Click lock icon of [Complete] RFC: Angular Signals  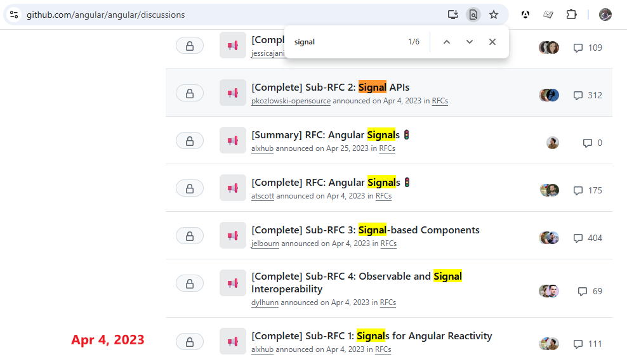[x=190, y=188]
